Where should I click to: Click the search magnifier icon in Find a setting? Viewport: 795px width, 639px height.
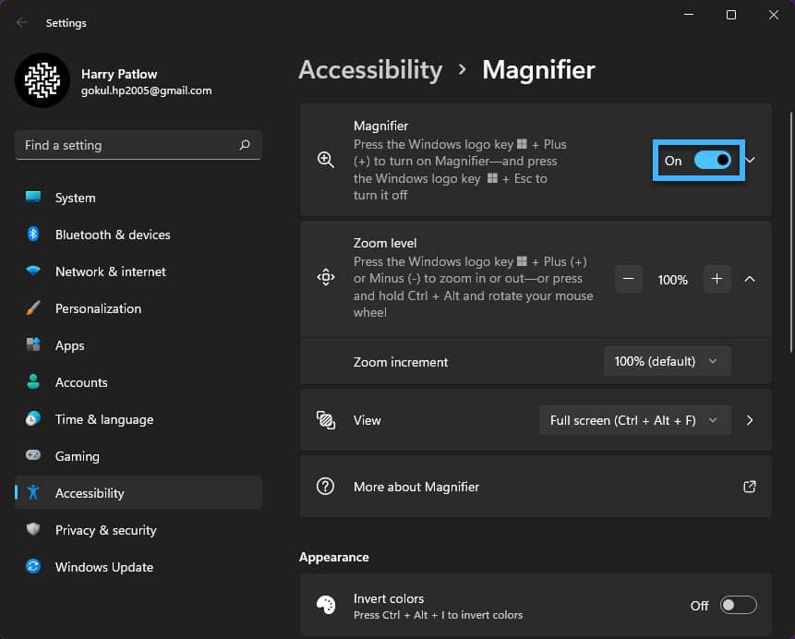[245, 145]
